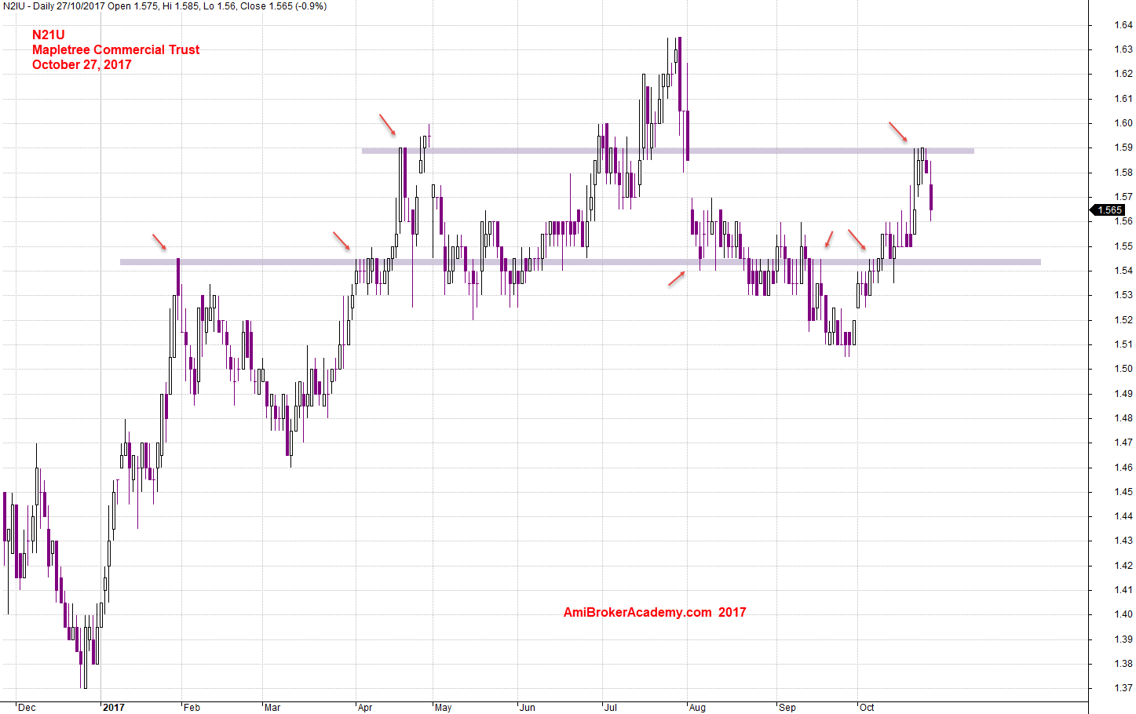Viewport: 1136px width, 714px height.
Task: Click the 1.55 price axis label
Action: (x=1123, y=246)
